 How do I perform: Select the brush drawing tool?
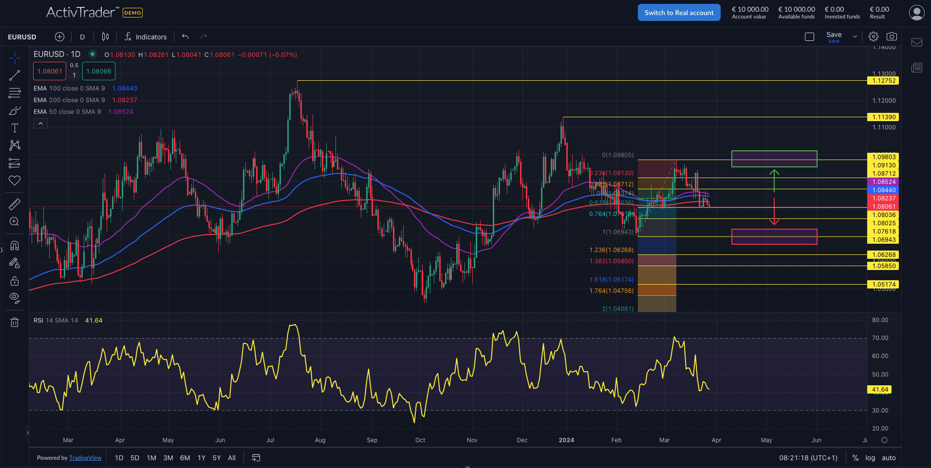point(15,110)
